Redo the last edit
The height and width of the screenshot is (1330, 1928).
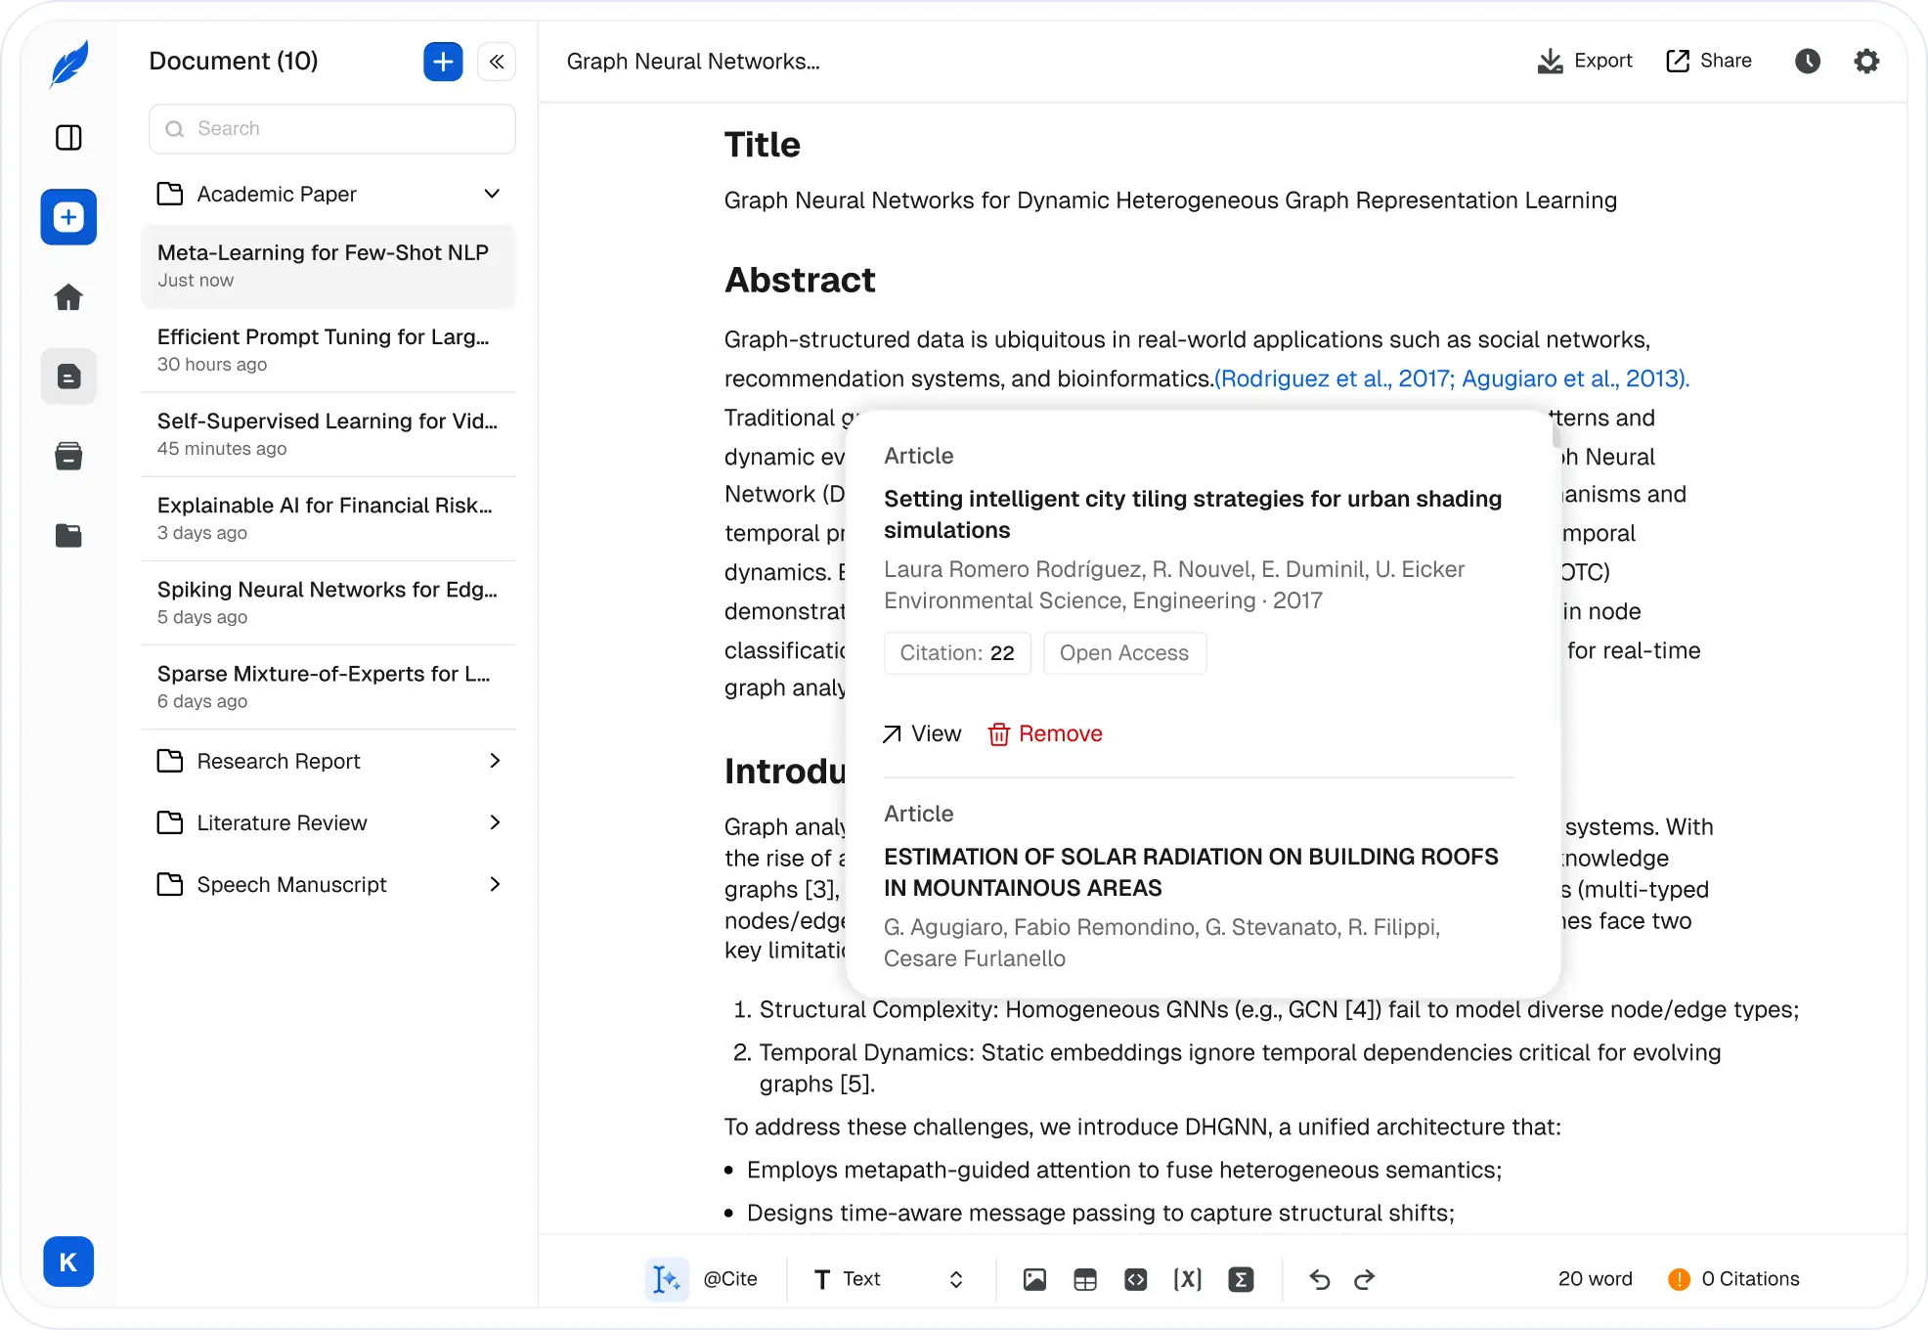tap(1365, 1279)
